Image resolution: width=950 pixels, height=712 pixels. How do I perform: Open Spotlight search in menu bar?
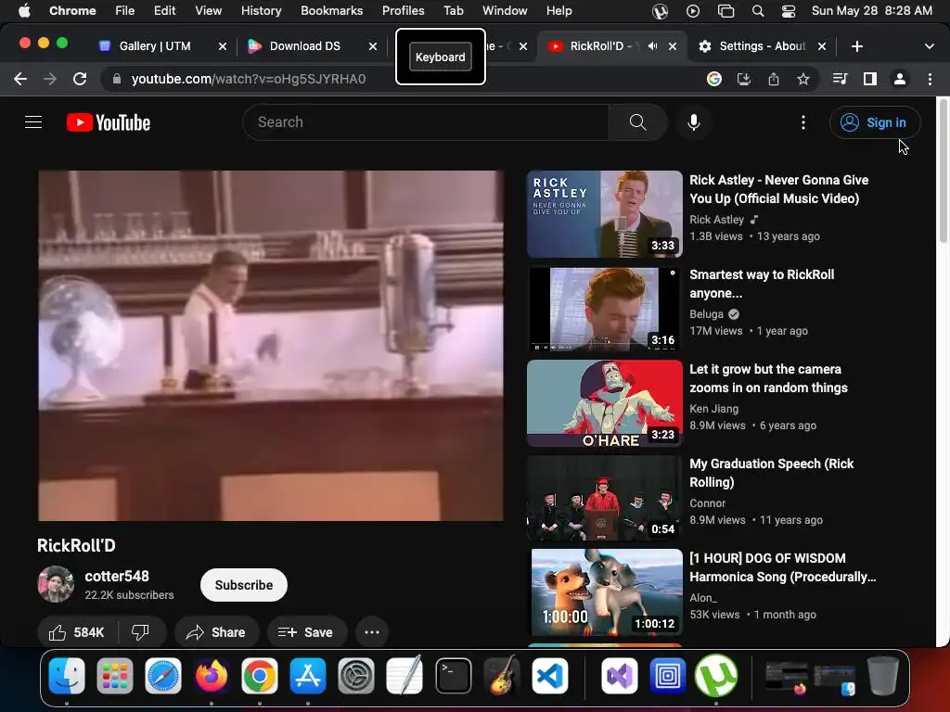(757, 11)
